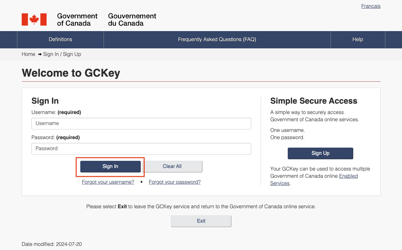Click the Gouvernement du Canada wordmark
402x250 pixels.
pos(132,19)
